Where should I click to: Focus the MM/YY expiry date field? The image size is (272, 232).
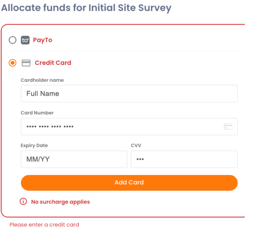[x=74, y=159]
